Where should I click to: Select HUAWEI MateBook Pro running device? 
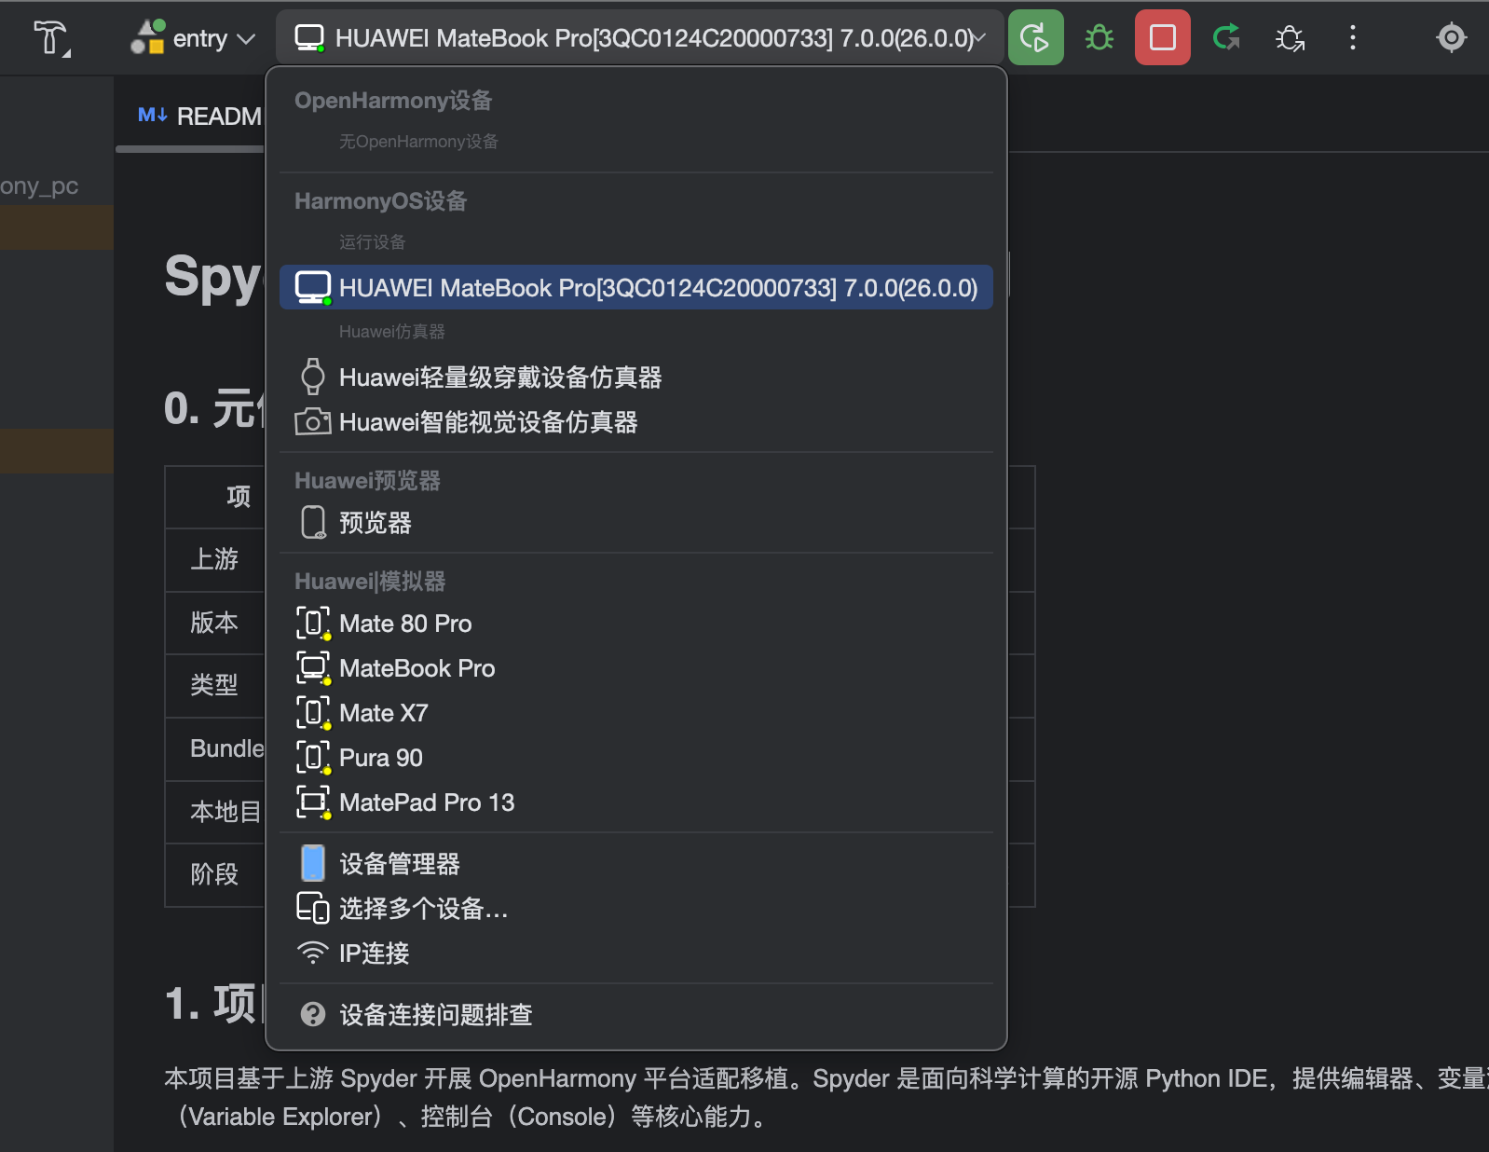(x=636, y=288)
